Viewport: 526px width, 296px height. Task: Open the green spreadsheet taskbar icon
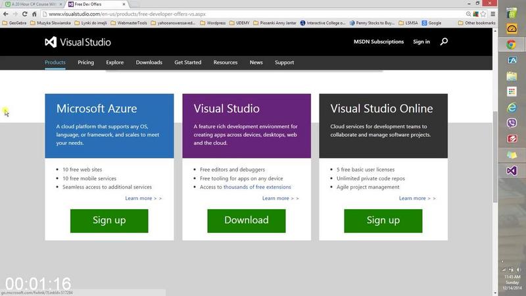click(512, 13)
